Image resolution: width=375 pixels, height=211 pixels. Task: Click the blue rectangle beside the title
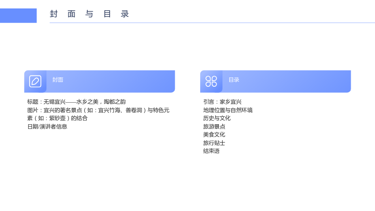click(x=18, y=15)
